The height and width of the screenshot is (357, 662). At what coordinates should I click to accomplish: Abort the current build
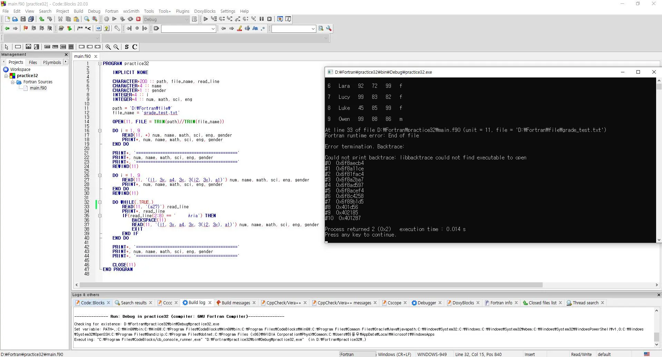point(138,19)
